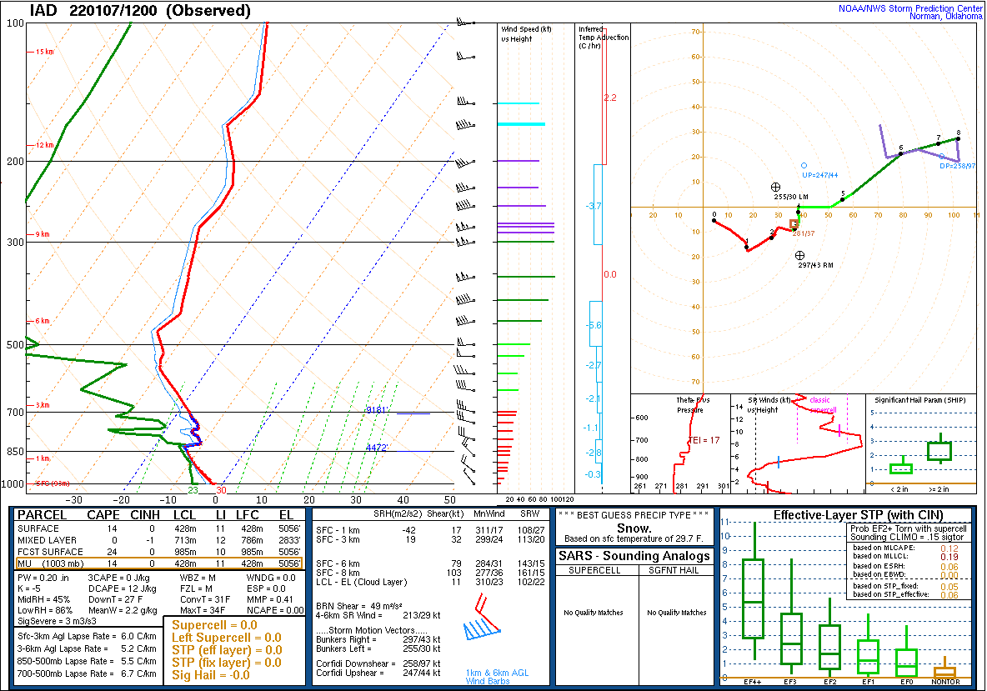Screen dimensions: 987x691
Task: Click the red and blue 1km/6km wind barb graphic
Action: coord(482,618)
